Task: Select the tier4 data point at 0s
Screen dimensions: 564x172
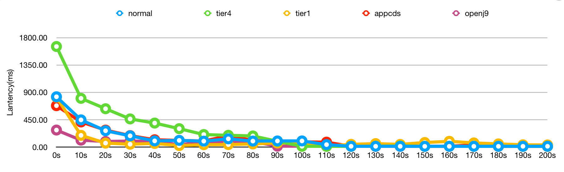Action: point(56,47)
